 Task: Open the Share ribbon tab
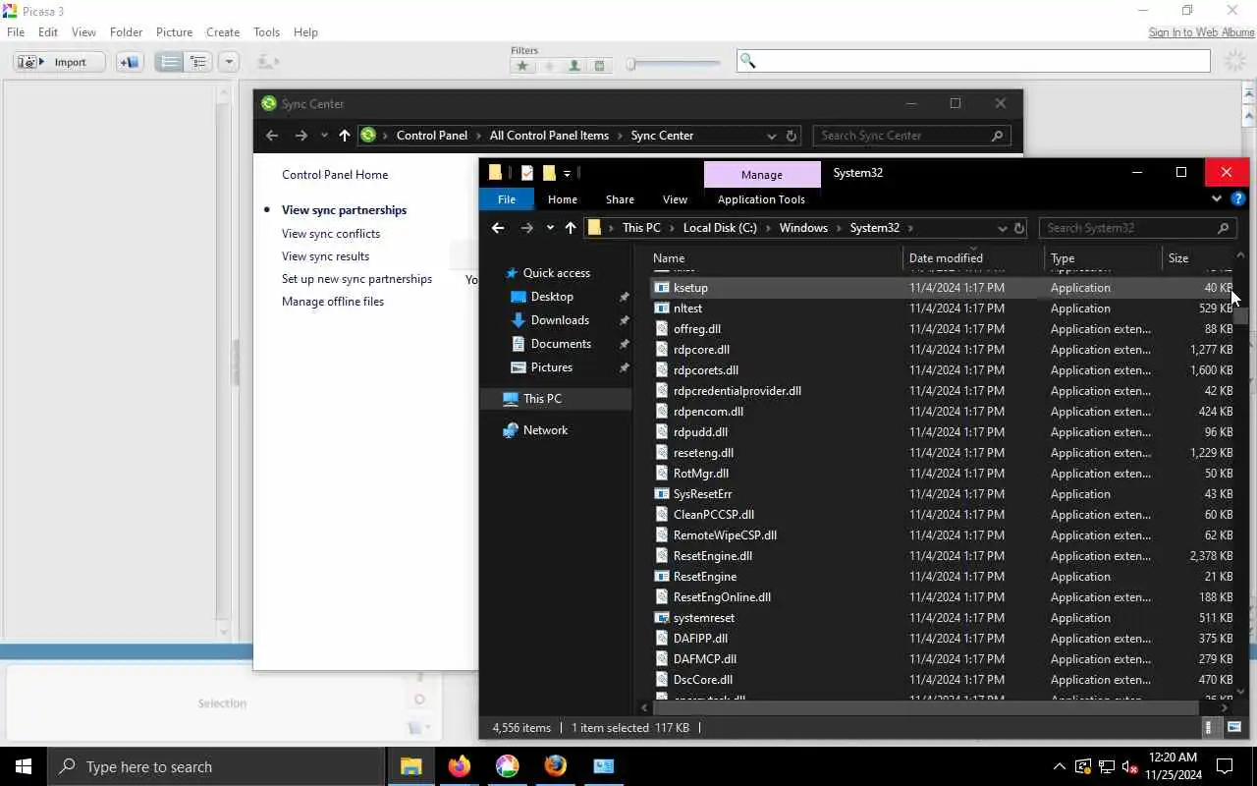620,199
